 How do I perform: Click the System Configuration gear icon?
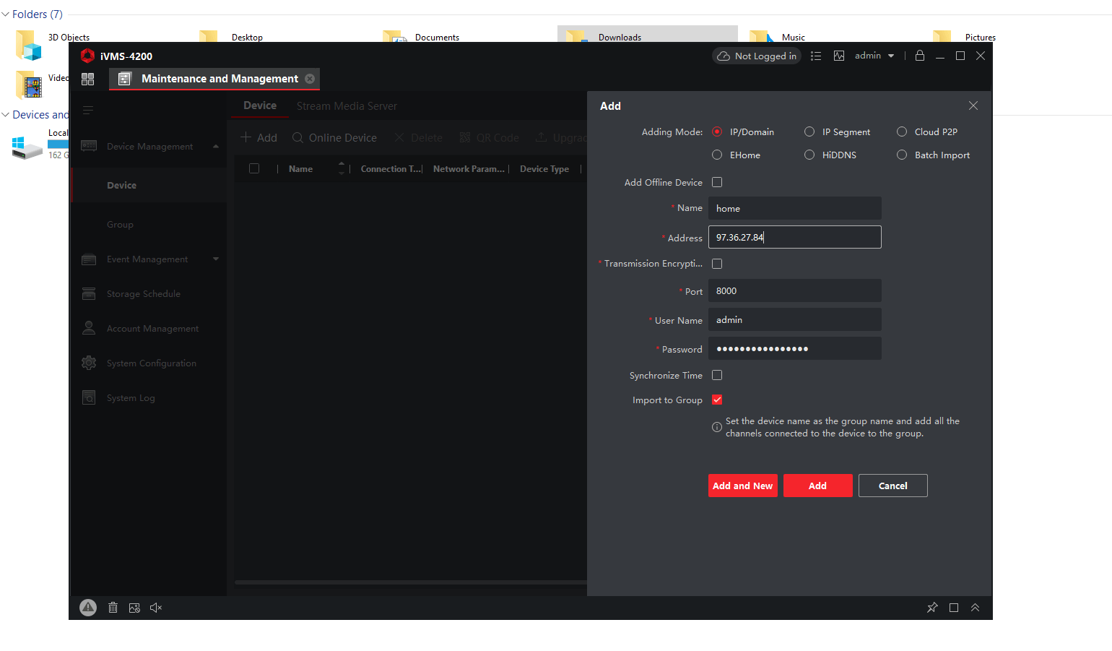click(89, 363)
